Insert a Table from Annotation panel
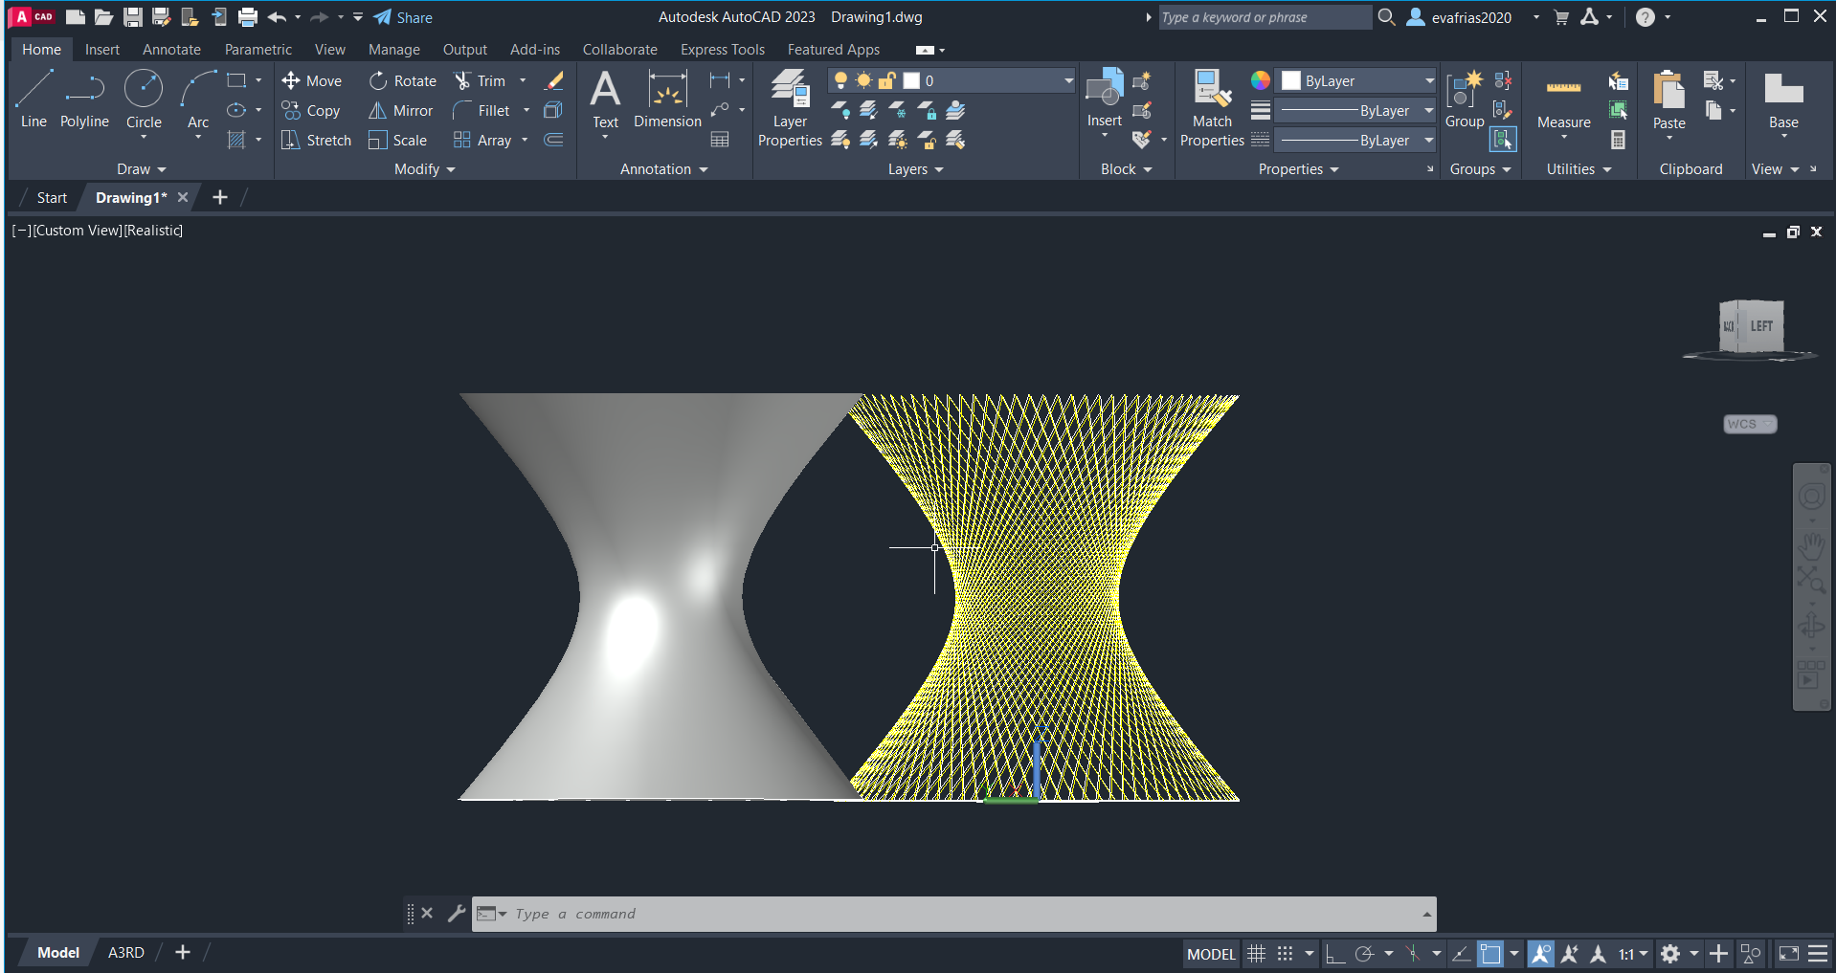 point(720,141)
